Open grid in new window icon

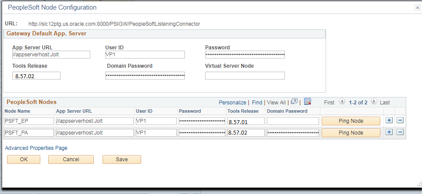[294, 101]
